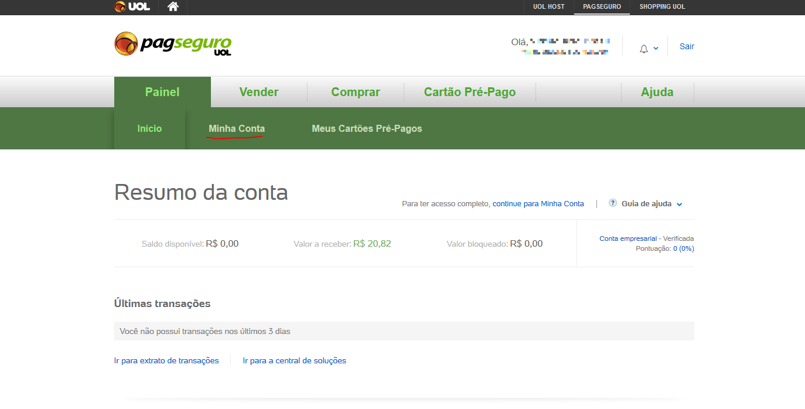805x409 pixels.
Task: Go to UOL home via house icon
Action: [x=173, y=6]
